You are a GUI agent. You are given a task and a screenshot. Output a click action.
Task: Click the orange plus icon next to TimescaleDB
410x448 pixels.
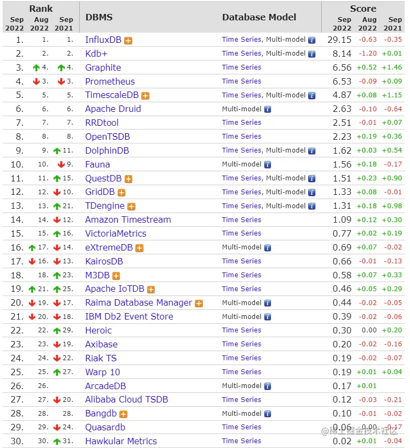(146, 96)
